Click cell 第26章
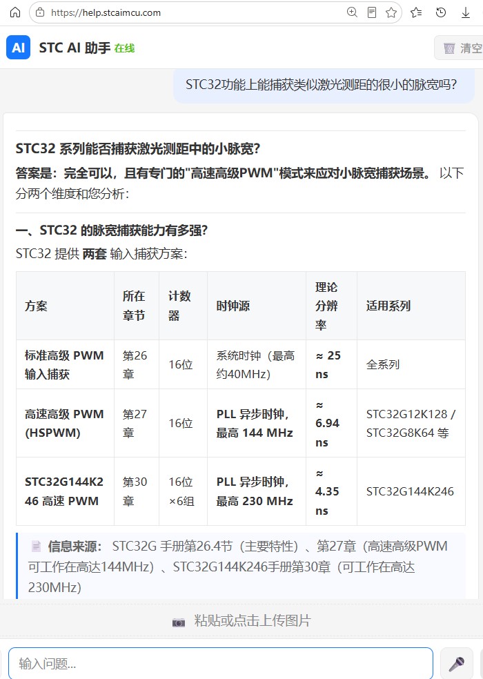Image resolution: width=483 pixels, height=679 pixels. click(x=137, y=364)
